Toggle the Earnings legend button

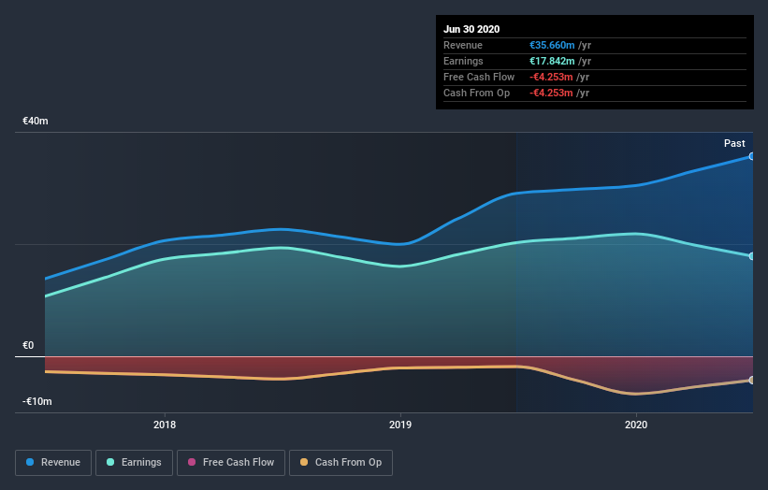134,463
